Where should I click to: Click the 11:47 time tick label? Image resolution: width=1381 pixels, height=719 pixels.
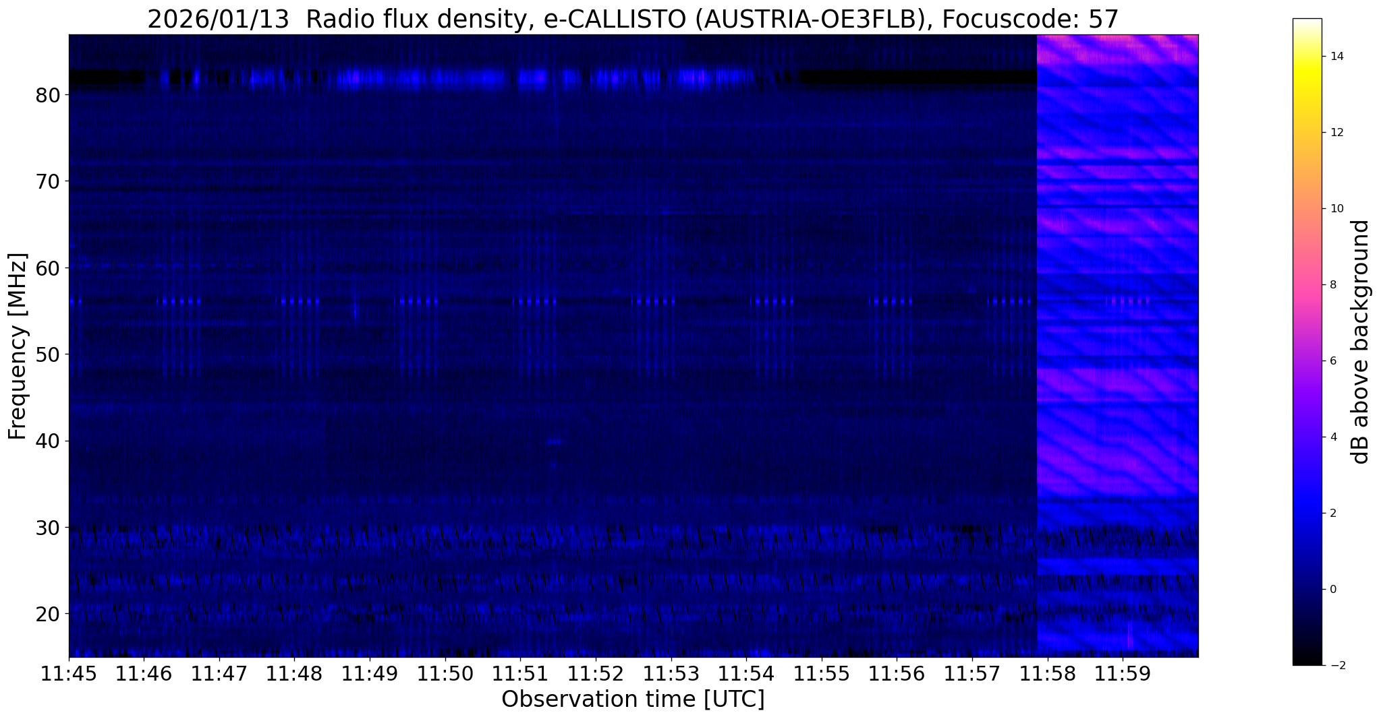click(x=219, y=674)
